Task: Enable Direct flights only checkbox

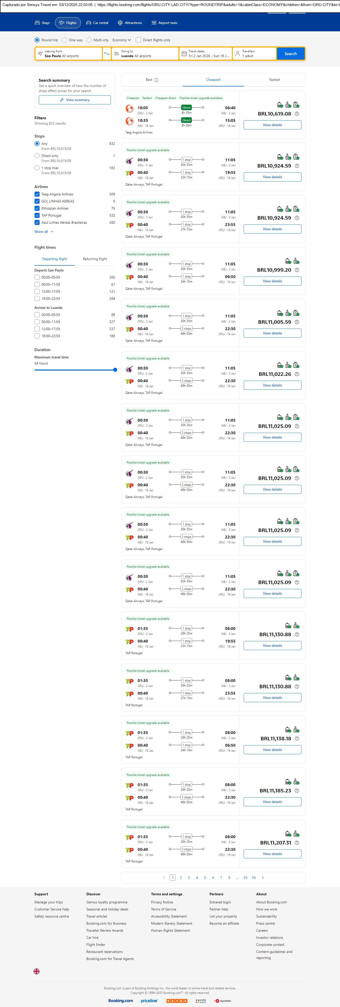Action: tap(138, 40)
